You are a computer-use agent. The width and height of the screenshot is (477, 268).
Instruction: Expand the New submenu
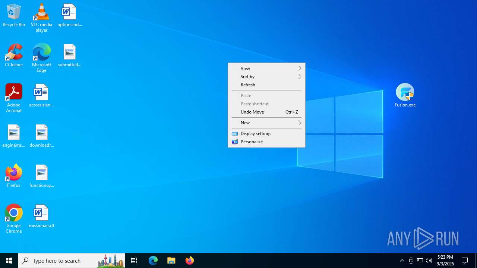pyautogui.click(x=266, y=123)
